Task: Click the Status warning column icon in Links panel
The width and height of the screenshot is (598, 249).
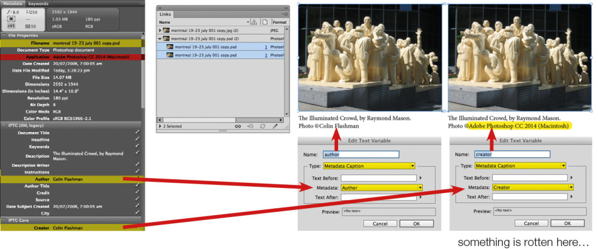Action: click(255, 22)
